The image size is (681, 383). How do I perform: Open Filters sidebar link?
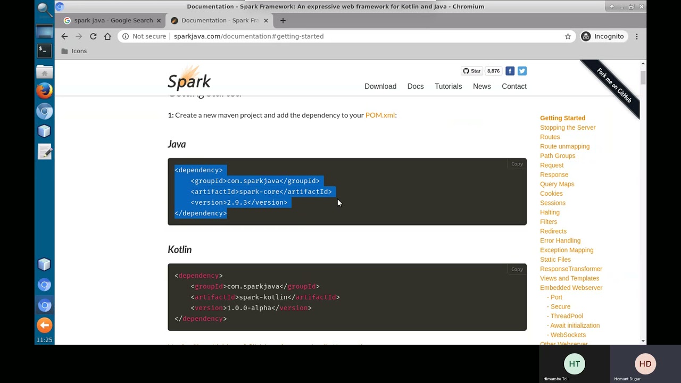click(549, 222)
